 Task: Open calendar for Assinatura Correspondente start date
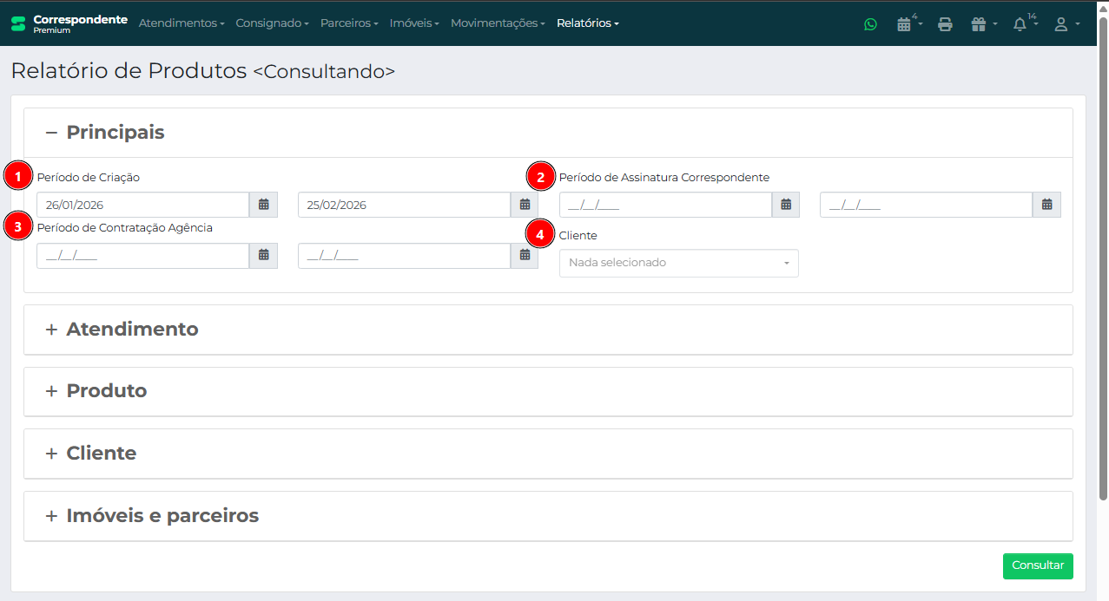point(785,205)
